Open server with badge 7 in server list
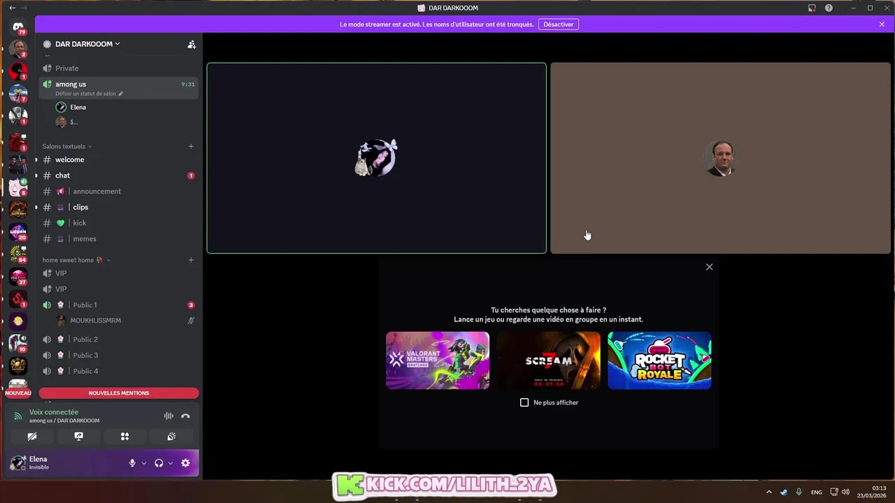Screen dimensions: 895x503 (18, 94)
